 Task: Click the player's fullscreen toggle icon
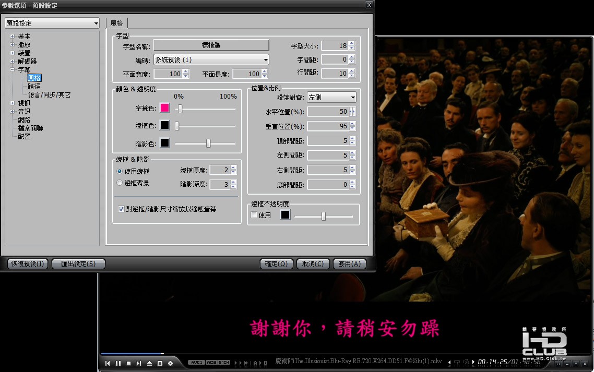point(558,364)
